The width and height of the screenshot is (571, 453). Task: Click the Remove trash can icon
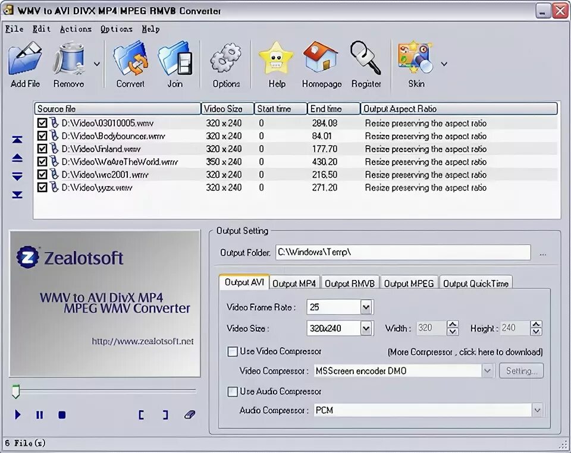tap(68, 58)
